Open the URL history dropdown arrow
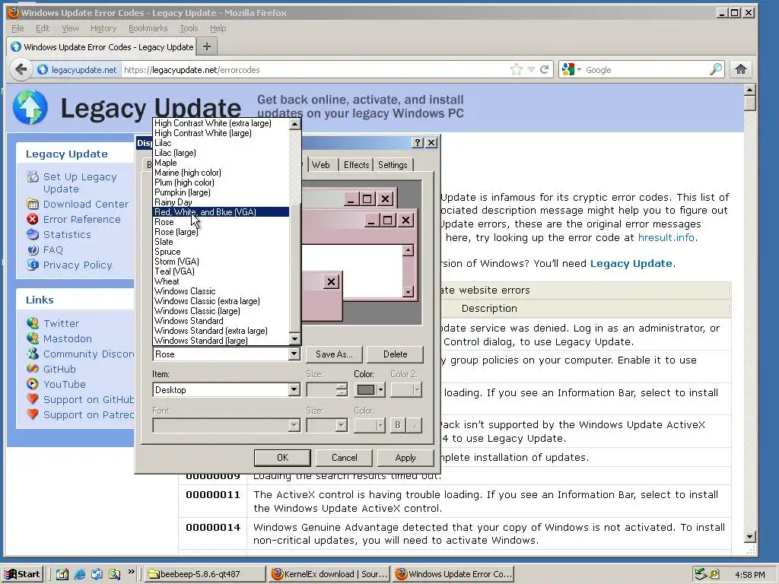The height and width of the screenshot is (584, 779). tap(531, 69)
